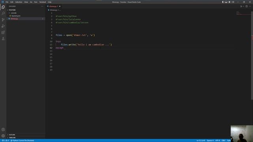Screen dimensions: 253x142
Task: Click the 'khmer.txt' string on line 8
Action: 80,35
